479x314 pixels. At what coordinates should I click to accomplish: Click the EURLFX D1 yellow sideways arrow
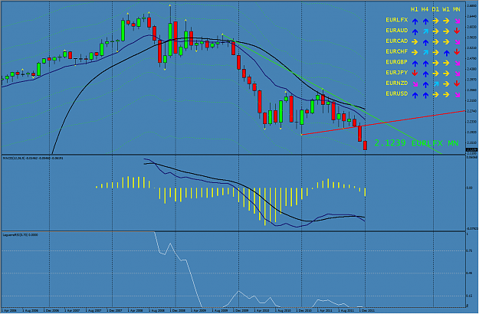[435, 21]
